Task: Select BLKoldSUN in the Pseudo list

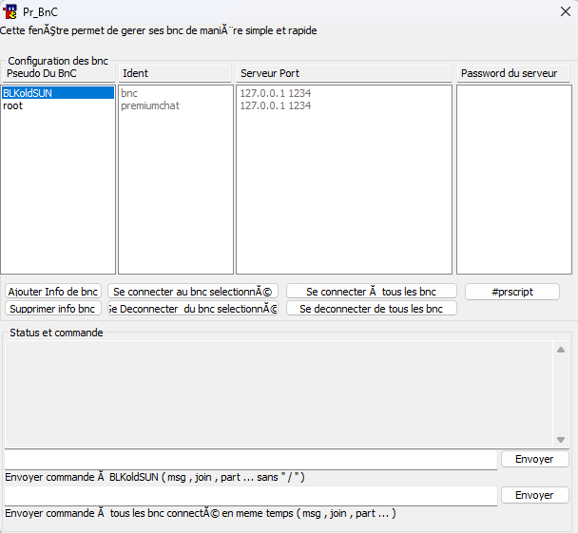Action: click(x=58, y=93)
